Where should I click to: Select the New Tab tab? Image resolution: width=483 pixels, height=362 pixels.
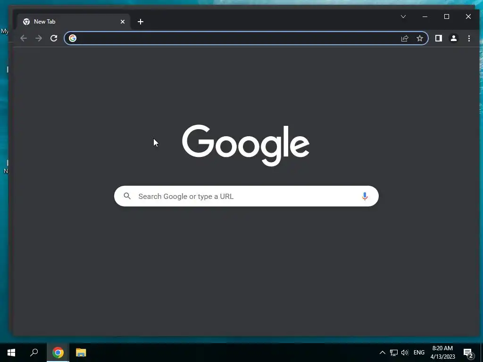point(74,22)
